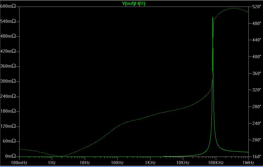Click the 160° phase axis label
The width and height of the screenshot is (263, 167).
(257, 157)
